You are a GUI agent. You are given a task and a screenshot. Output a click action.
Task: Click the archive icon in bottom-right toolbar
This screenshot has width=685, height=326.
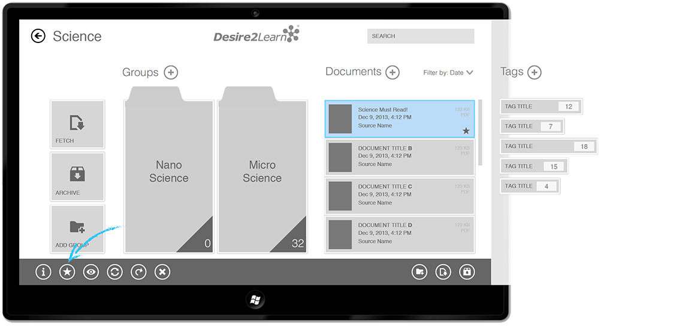click(467, 272)
